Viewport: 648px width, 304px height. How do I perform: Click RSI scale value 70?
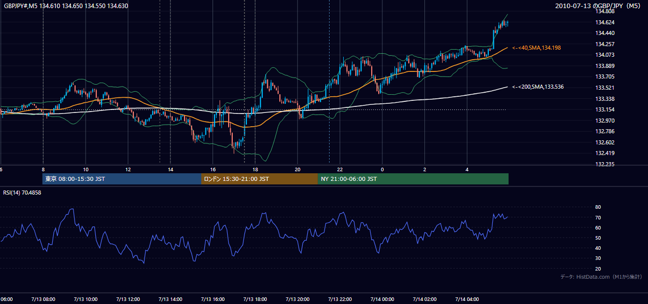pos(598,217)
